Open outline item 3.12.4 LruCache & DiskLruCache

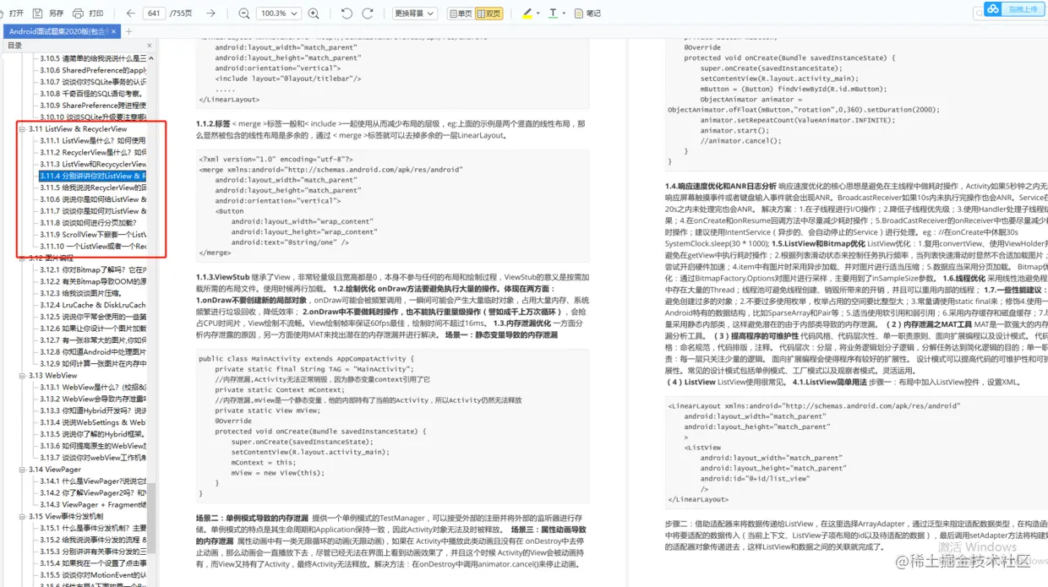coord(93,305)
